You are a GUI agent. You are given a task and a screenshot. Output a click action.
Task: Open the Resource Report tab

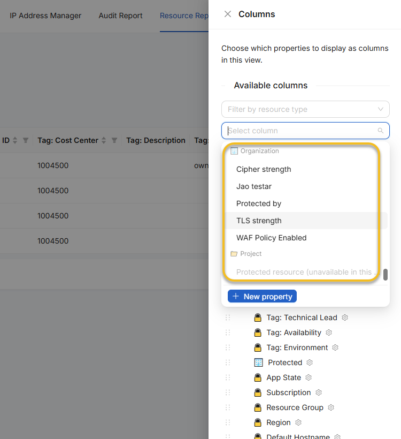click(x=184, y=16)
